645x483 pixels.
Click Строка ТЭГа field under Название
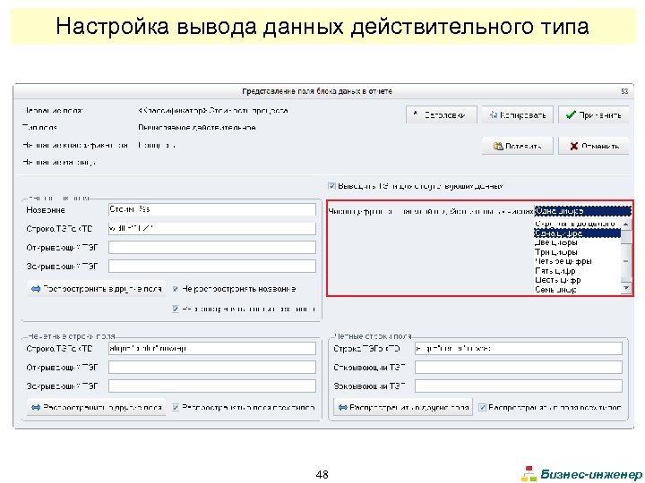coord(212,228)
